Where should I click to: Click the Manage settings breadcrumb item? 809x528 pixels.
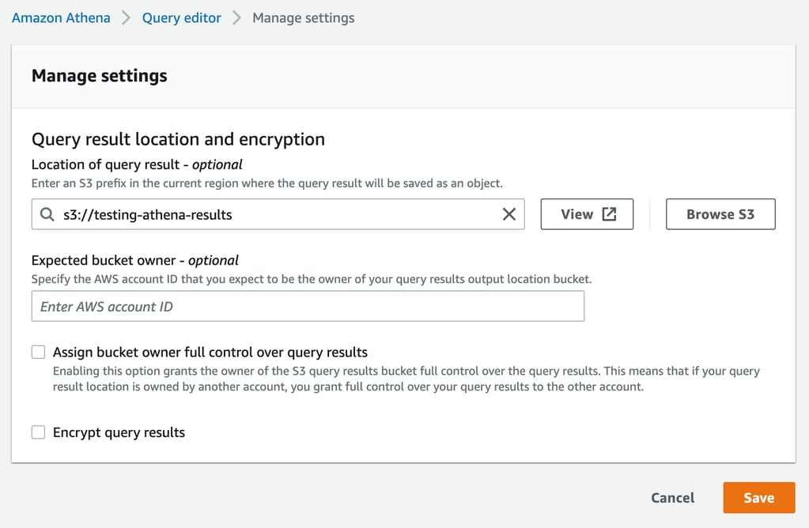(303, 17)
